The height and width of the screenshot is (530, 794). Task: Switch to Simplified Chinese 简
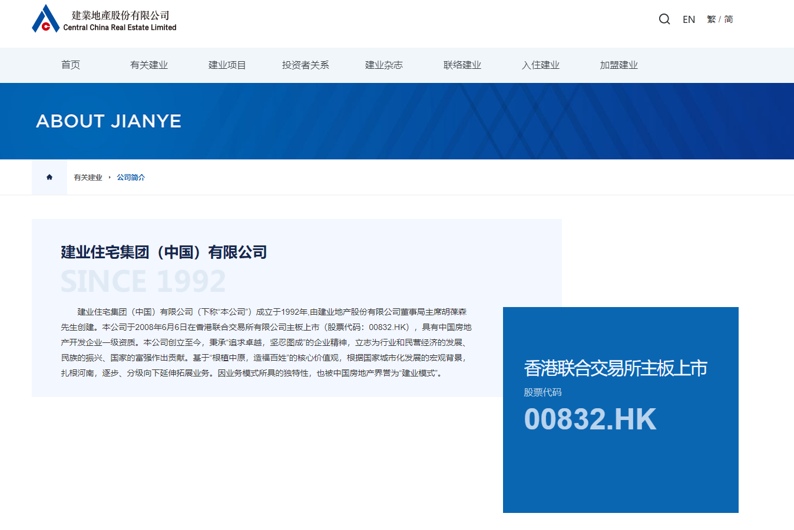pos(729,19)
